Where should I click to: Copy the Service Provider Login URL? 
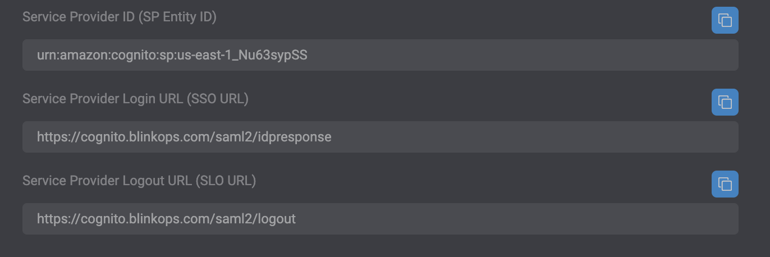tap(725, 102)
